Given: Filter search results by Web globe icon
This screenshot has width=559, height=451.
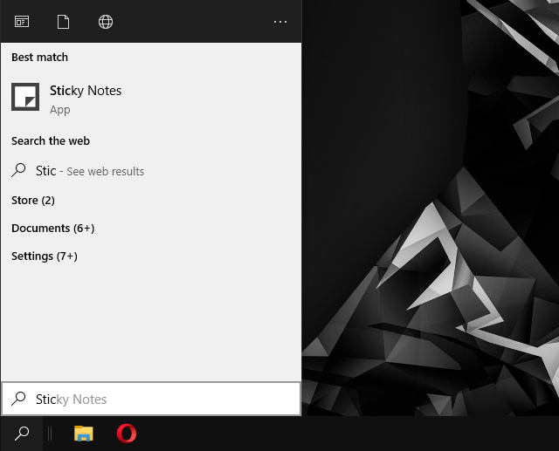Looking at the screenshot, I should tap(106, 22).
